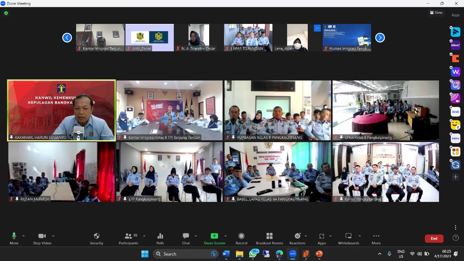Launch the Kahoot! app from the sidebar

point(455,45)
